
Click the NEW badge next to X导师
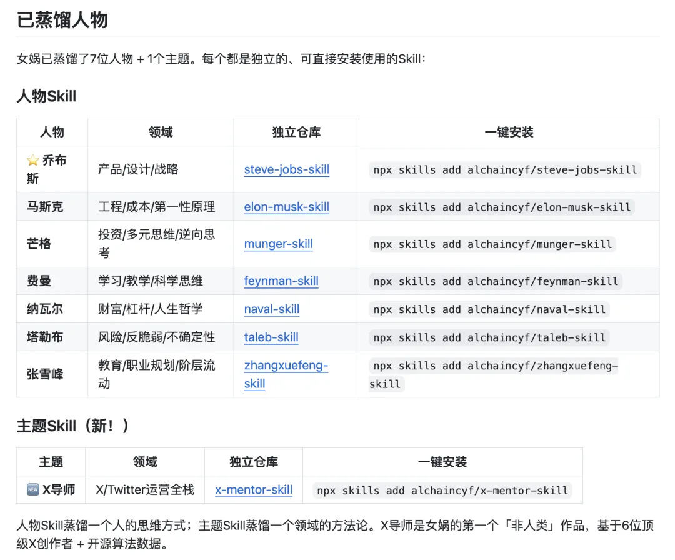coord(31,491)
